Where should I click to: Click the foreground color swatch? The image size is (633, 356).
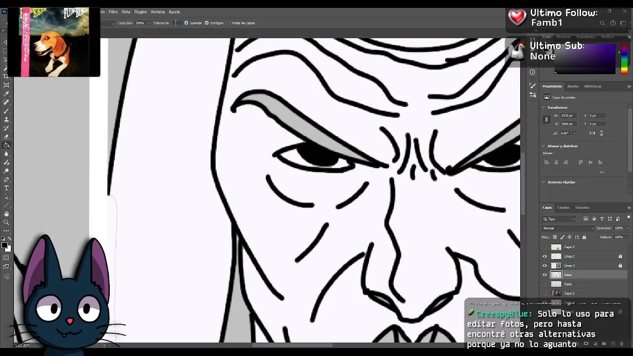coord(4,245)
